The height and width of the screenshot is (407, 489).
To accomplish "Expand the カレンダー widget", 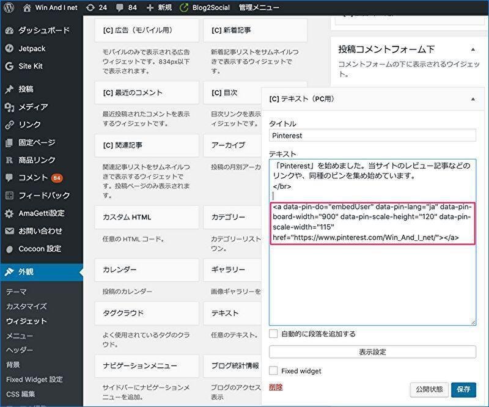I will click(147, 269).
